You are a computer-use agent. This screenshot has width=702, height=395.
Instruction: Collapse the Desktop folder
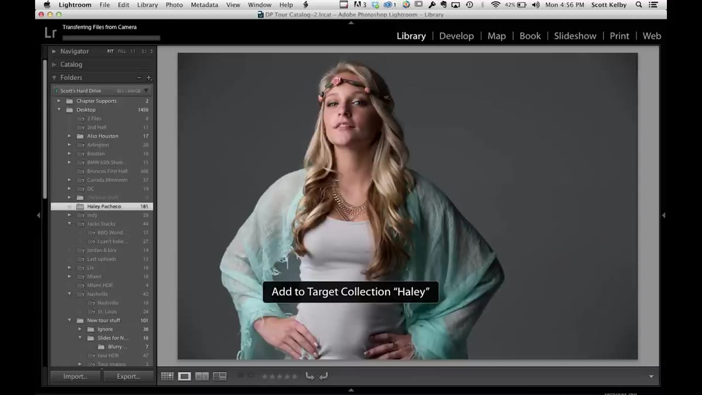click(58, 110)
